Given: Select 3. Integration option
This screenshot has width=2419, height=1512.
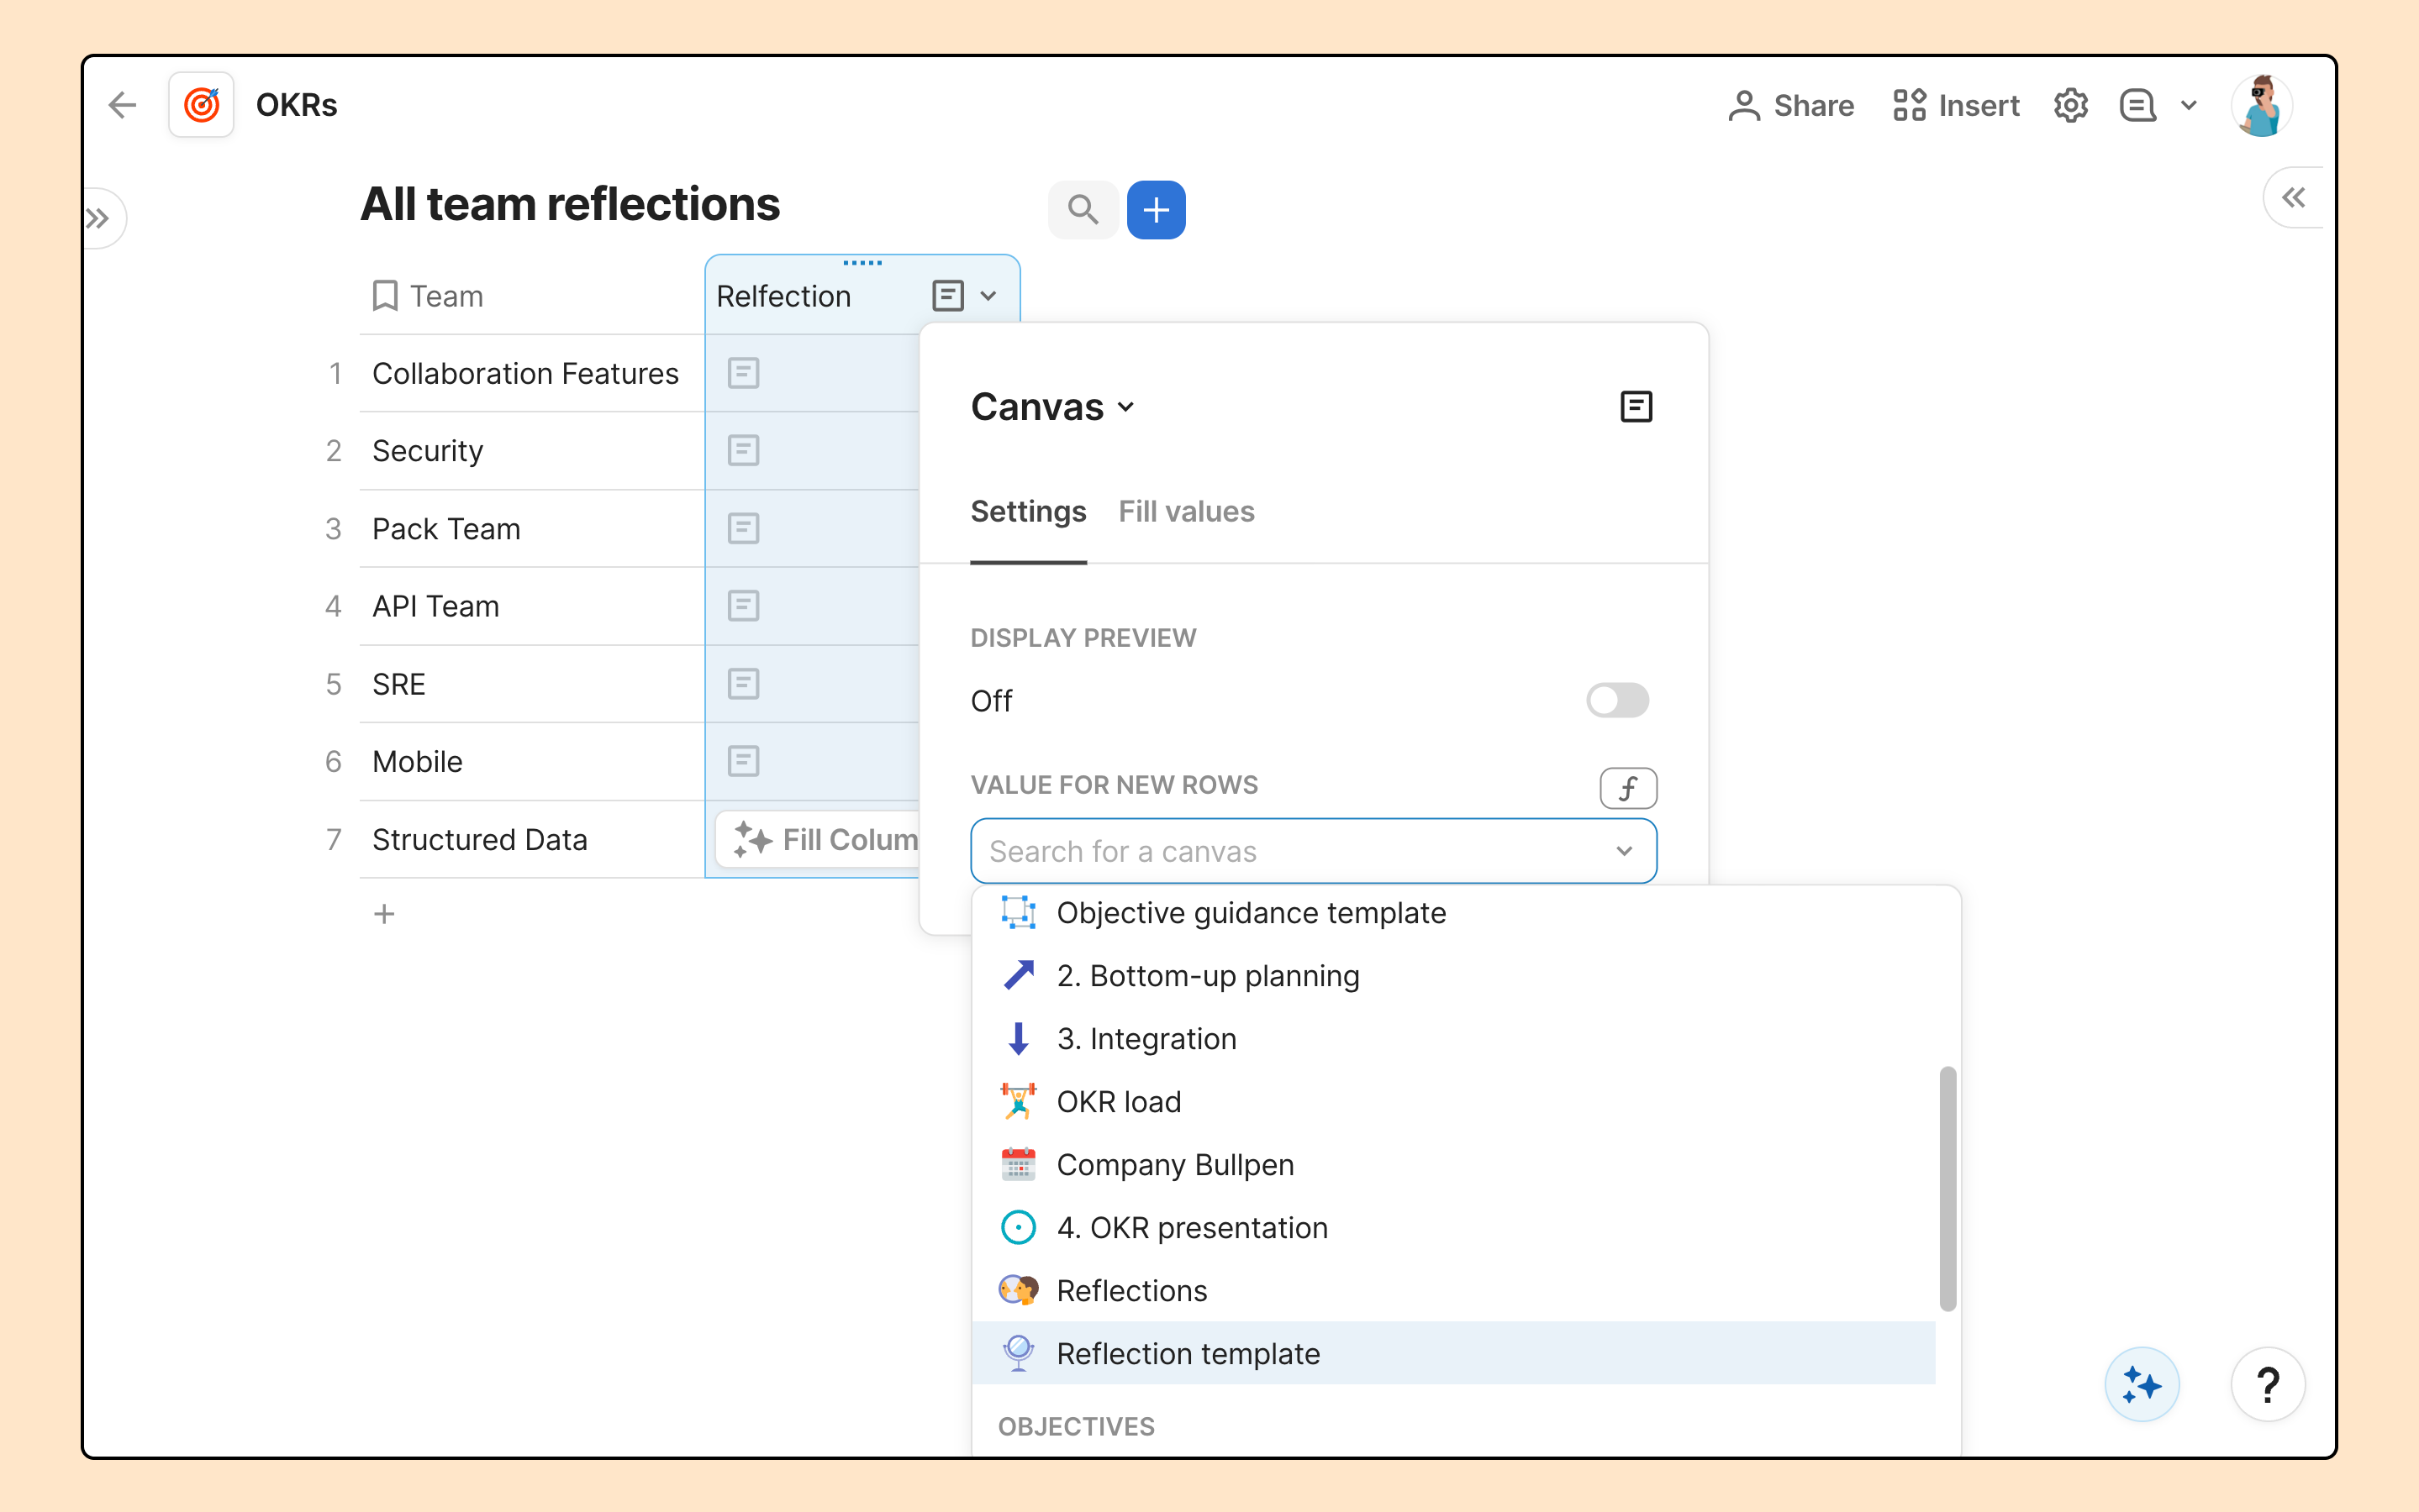Looking at the screenshot, I should click(1452, 1039).
